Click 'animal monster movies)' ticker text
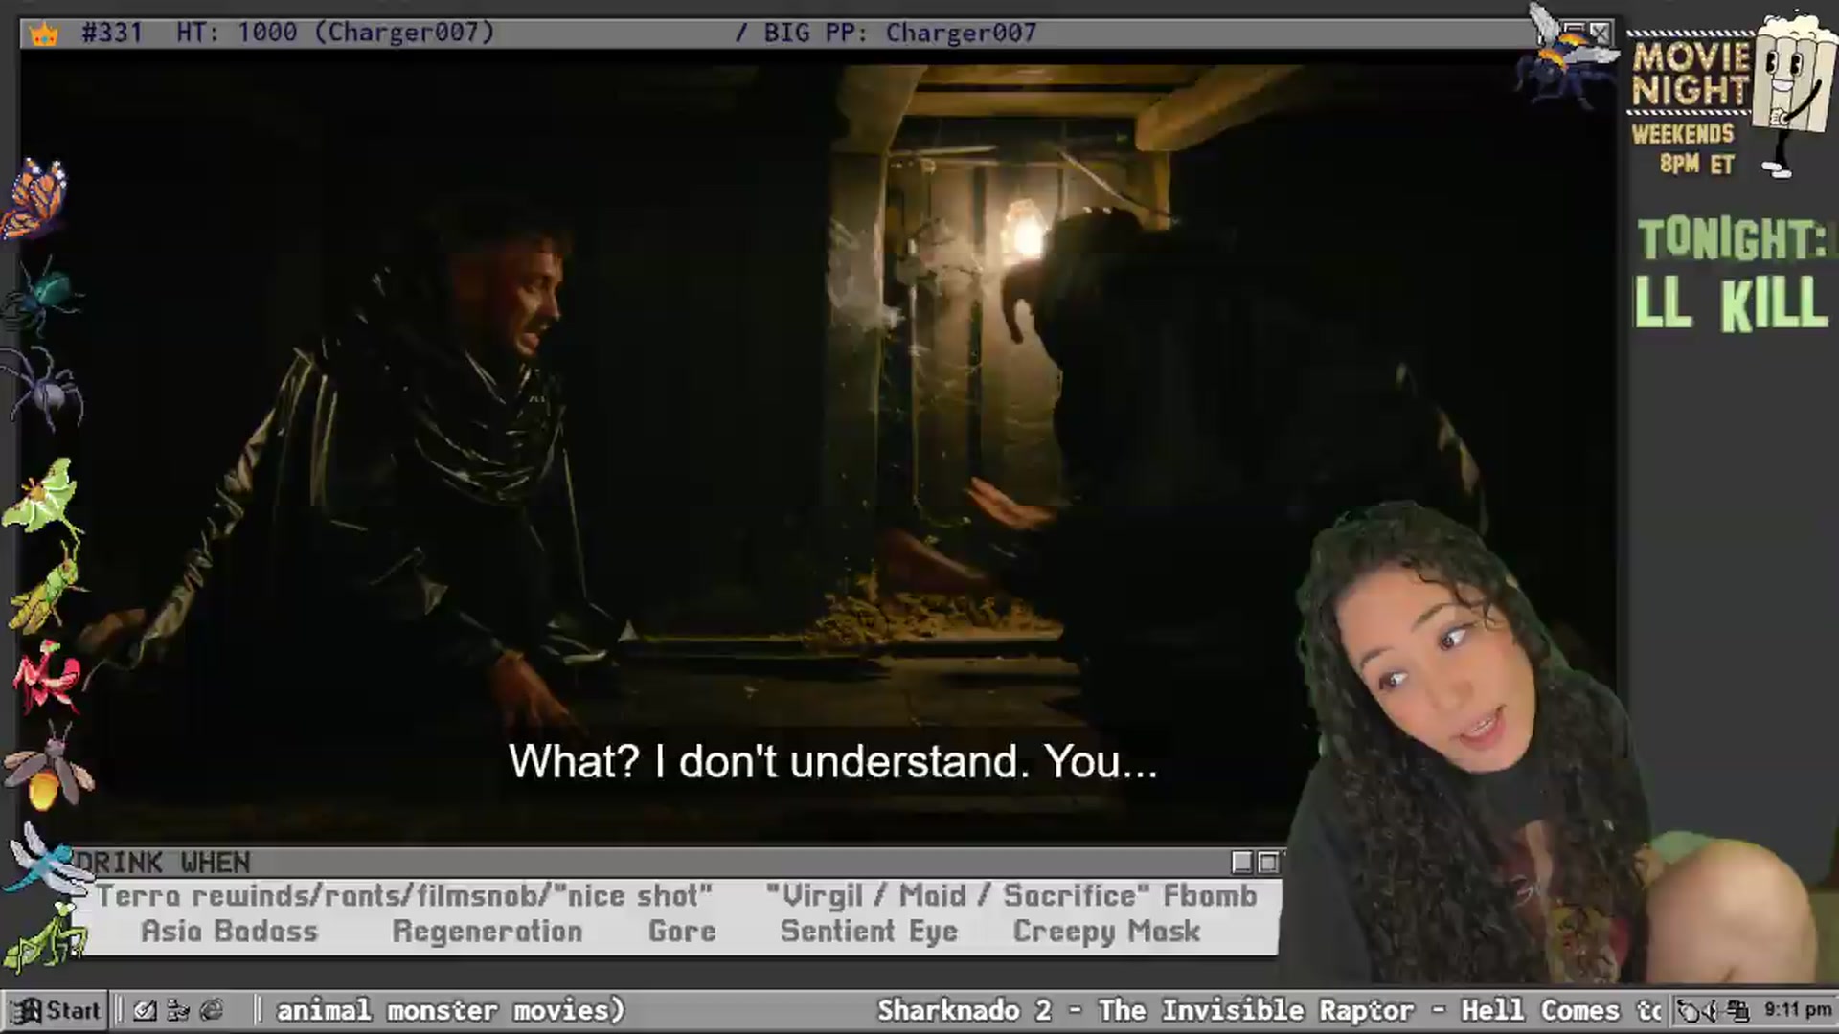Image resolution: width=1839 pixels, height=1034 pixels. (450, 1010)
